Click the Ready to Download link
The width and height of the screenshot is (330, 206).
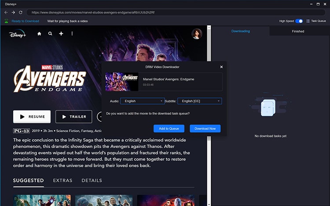pyautogui.click(x=25, y=21)
